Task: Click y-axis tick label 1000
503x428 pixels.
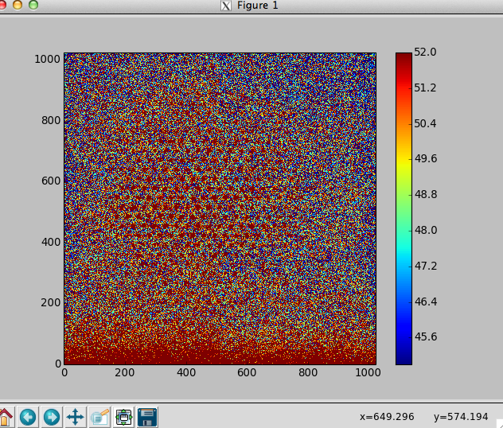Action: click(48, 59)
